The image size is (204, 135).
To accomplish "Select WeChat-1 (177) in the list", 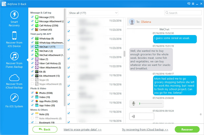I will point(47,47).
